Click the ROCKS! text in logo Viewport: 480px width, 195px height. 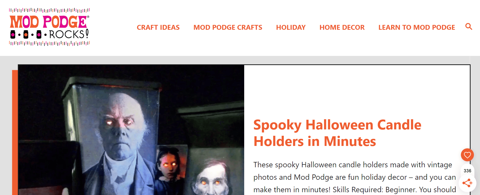click(x=69, y=34)
